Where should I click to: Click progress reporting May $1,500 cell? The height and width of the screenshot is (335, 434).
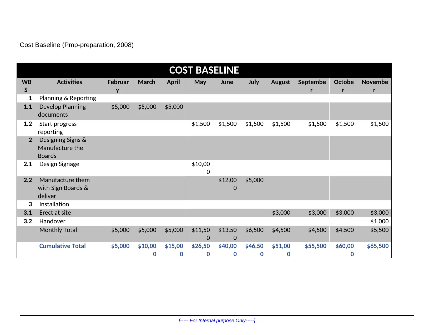pos(201,124)
